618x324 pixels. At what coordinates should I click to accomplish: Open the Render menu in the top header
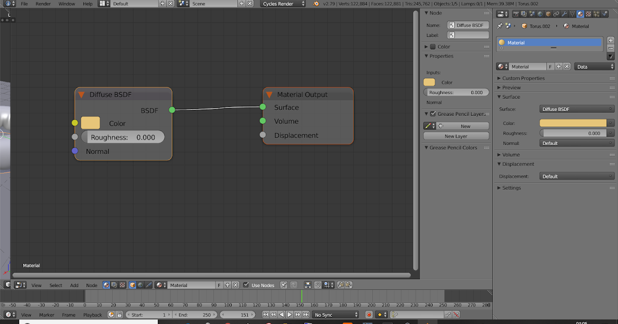(43, 4)
